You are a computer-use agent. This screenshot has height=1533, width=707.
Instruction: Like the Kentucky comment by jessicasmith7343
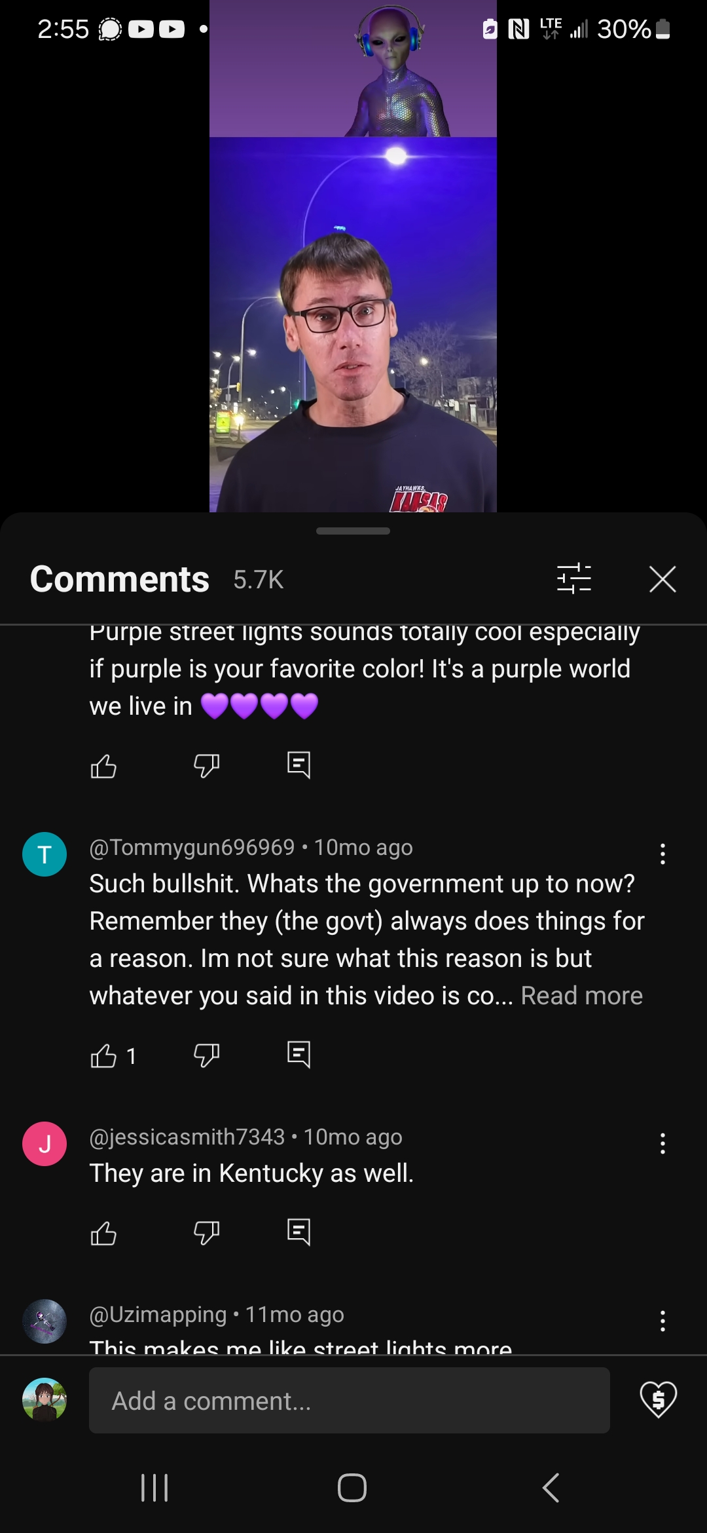[x=103, y=1234]
